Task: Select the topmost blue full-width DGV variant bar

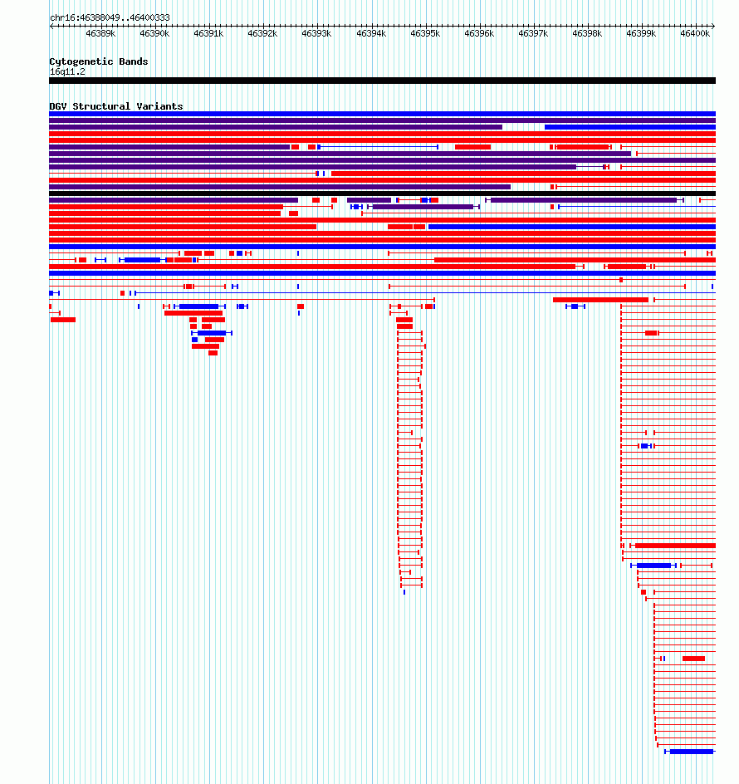Action: pyautogui.click(x=383, y=114)
